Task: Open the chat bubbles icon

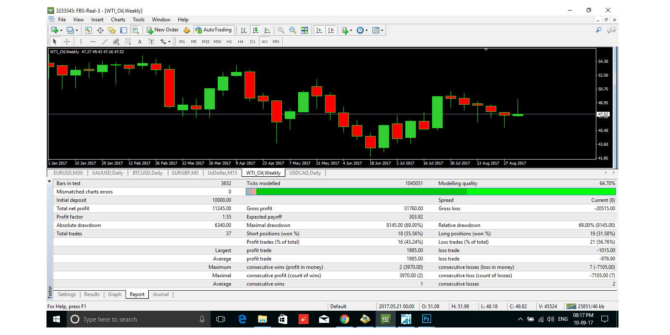Action: tap(611, 30)
